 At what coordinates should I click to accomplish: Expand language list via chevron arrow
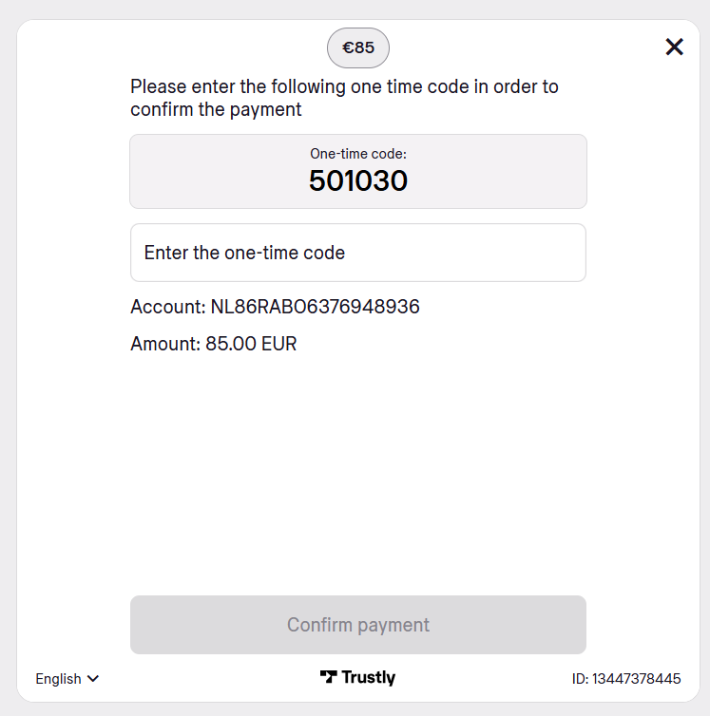[x=93, y=679]
